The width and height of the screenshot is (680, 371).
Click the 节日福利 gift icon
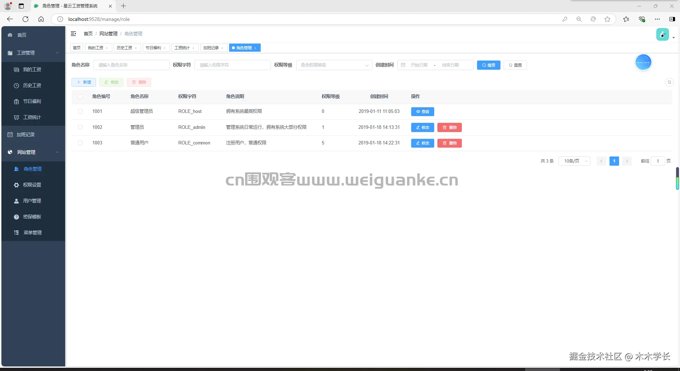coord(16,102)
